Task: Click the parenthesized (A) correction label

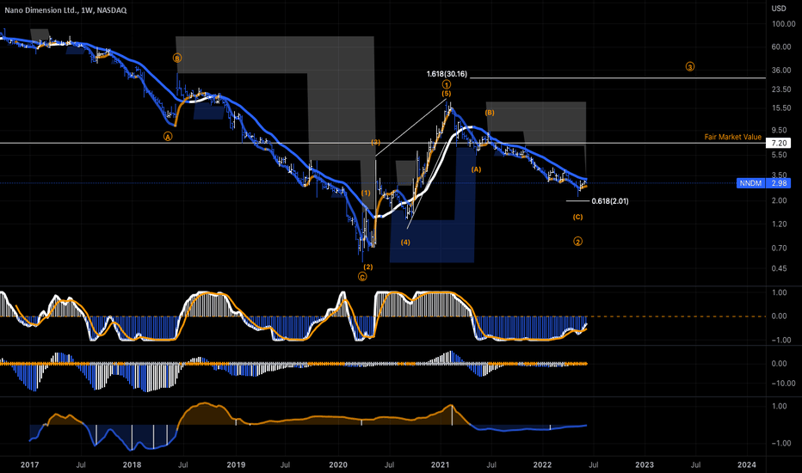Action: (x=476, y=169)
